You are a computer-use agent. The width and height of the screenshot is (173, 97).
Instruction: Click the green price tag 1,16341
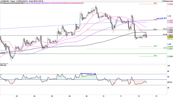170,49
